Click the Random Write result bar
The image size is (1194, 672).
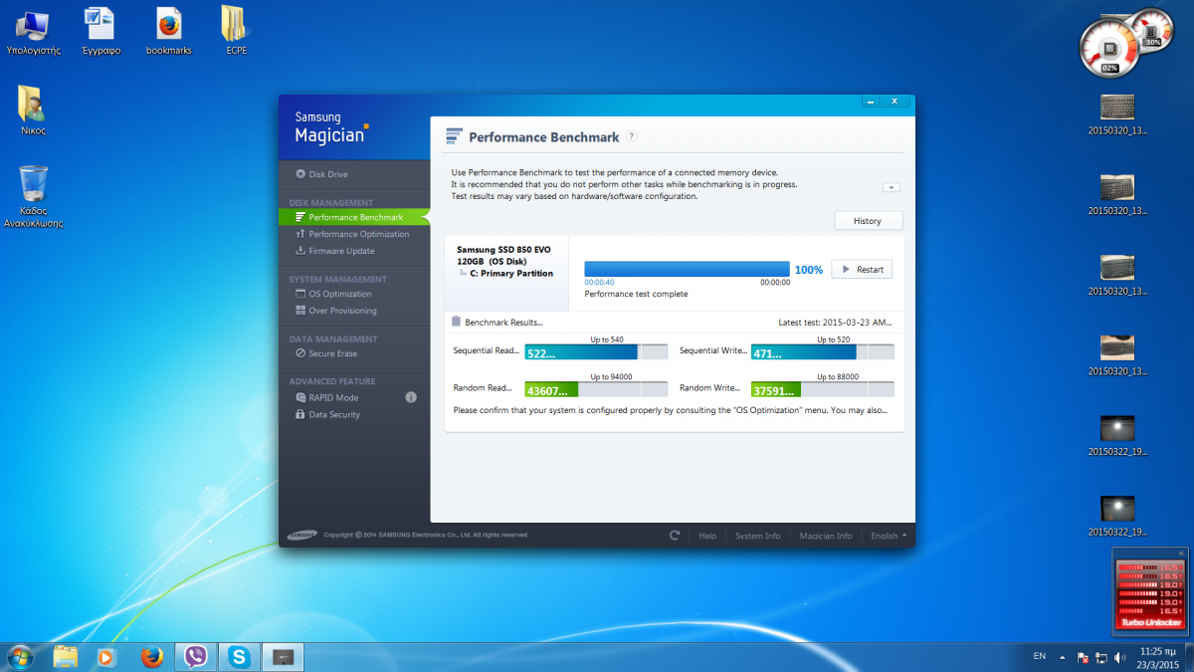point(822,389)
